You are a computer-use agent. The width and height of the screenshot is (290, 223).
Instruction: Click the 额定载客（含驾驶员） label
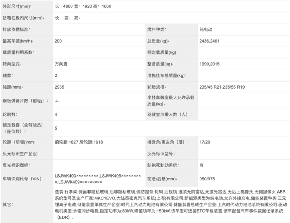(x=23, y=128)
